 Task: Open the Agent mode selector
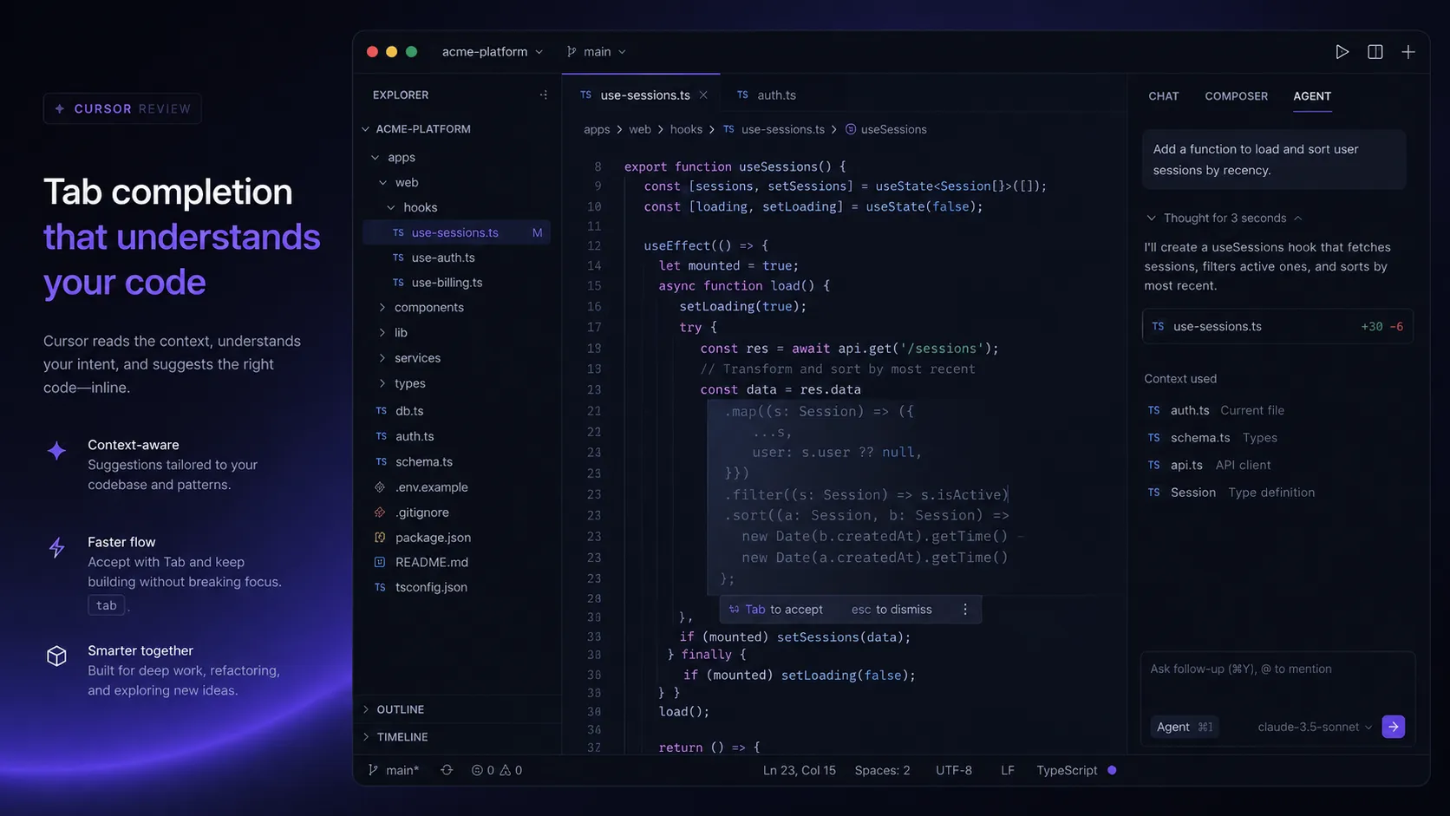point(1185,727)
